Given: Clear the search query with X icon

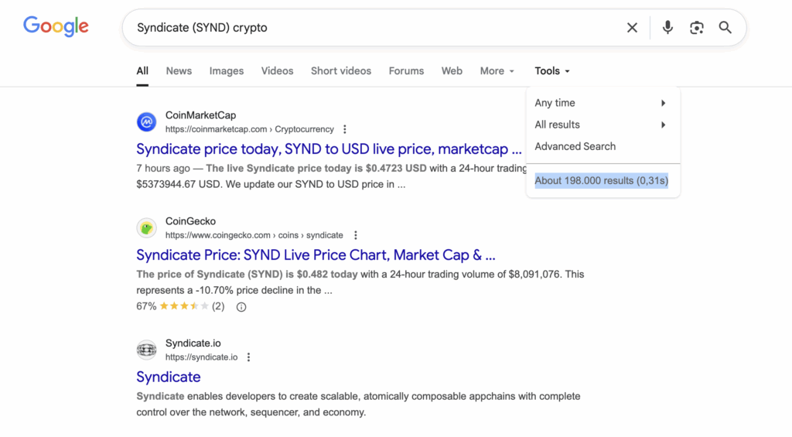Looking at the screenshot, I should tap(632, 28).
